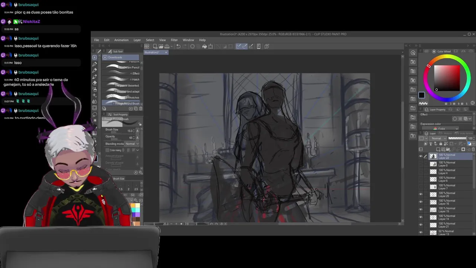Click the Undo arrow in the command bar
Image resolution: width=476 pixels, height=268 pixels.
(x=178, y=46)
